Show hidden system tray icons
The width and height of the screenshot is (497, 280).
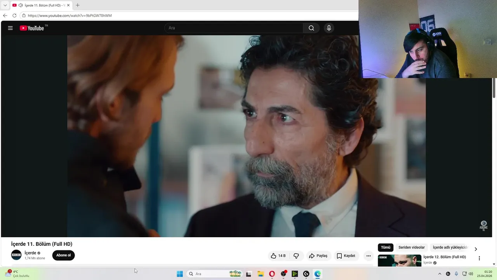(x=440, y=274)
